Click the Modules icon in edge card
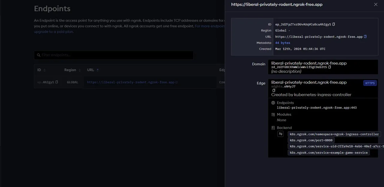This screenshot has height=187, width=384. click(273, 114)
